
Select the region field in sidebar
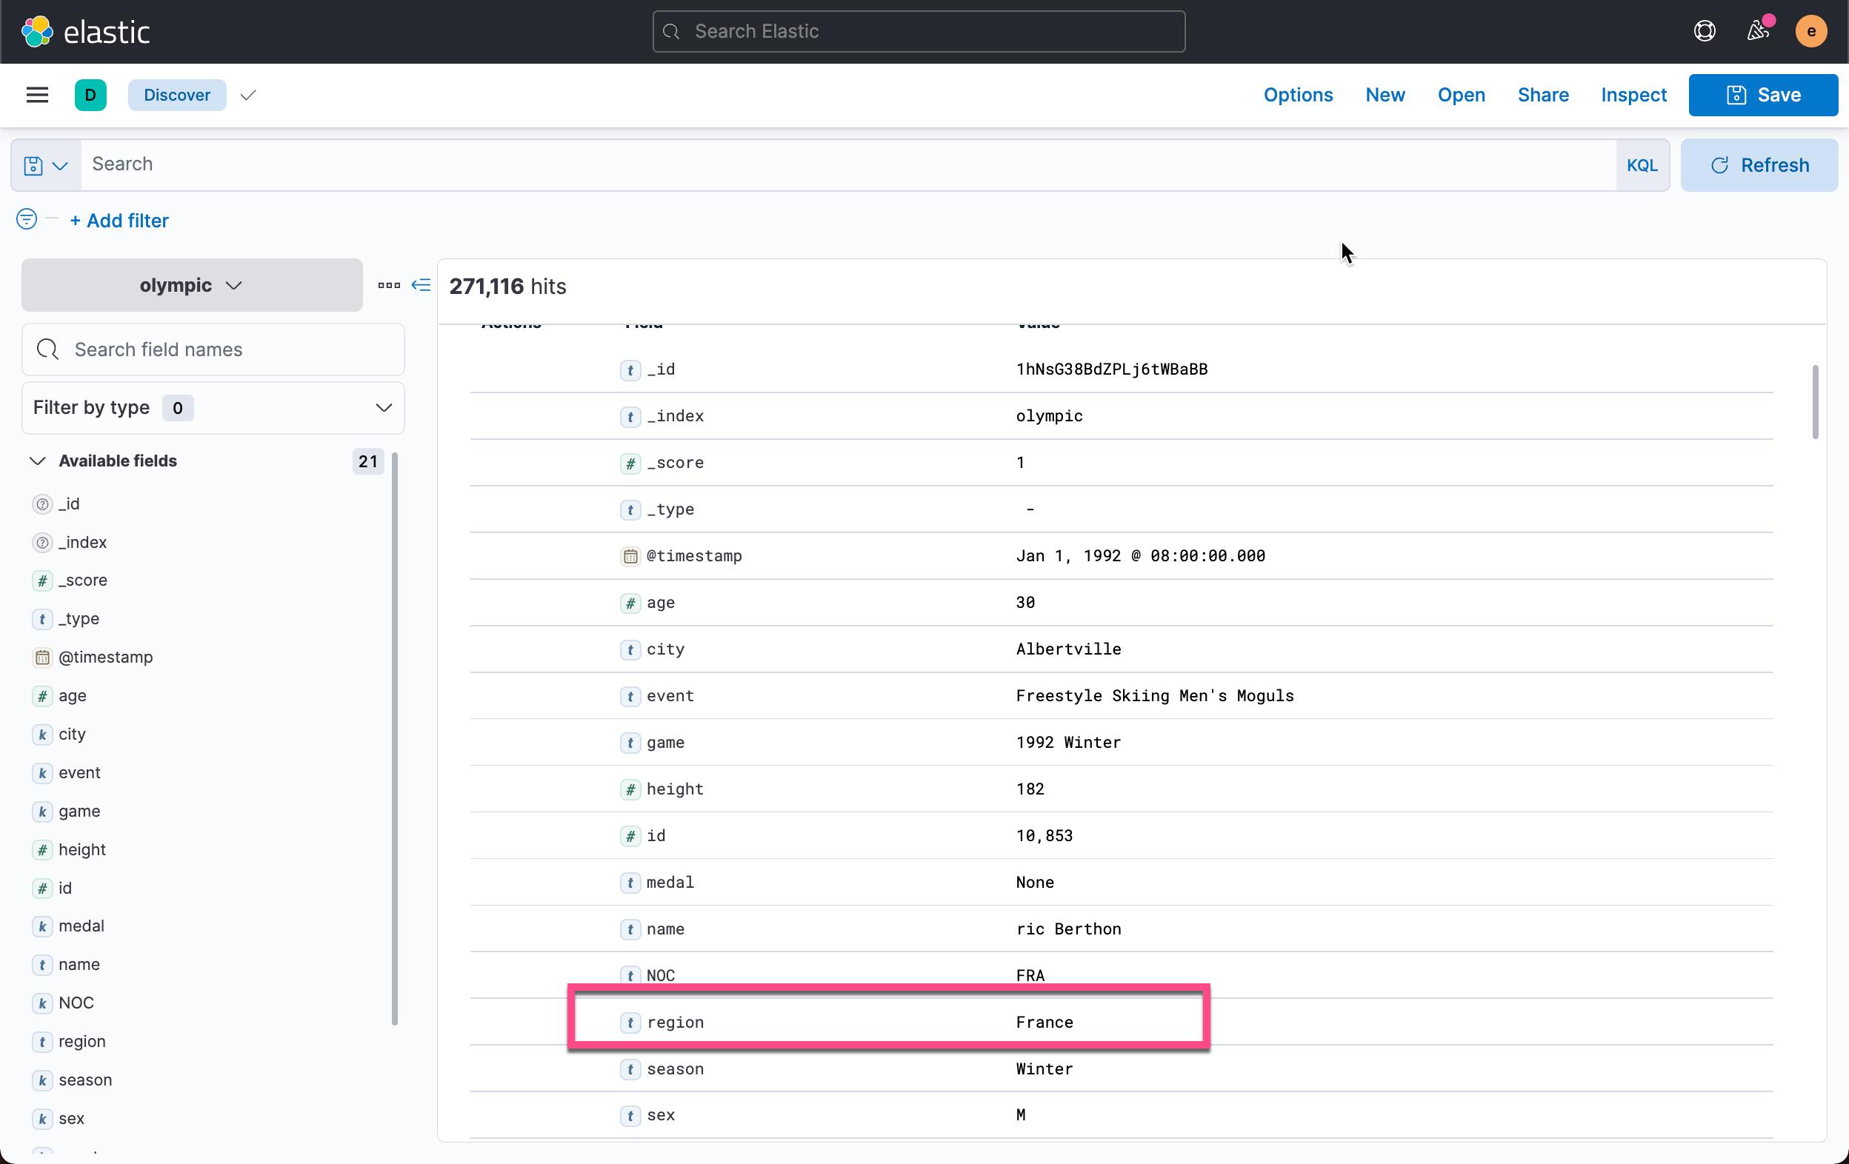82,1042
